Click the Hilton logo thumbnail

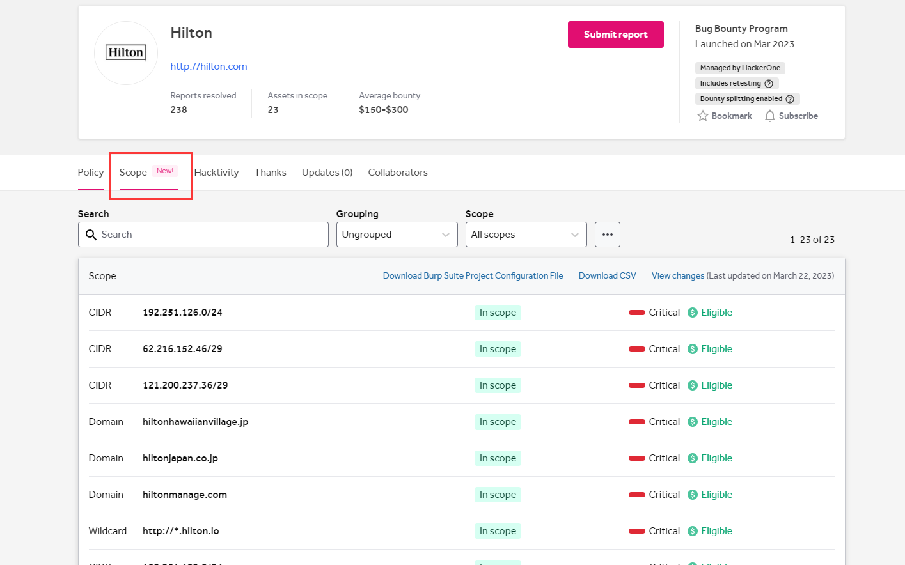click(126, 53)
